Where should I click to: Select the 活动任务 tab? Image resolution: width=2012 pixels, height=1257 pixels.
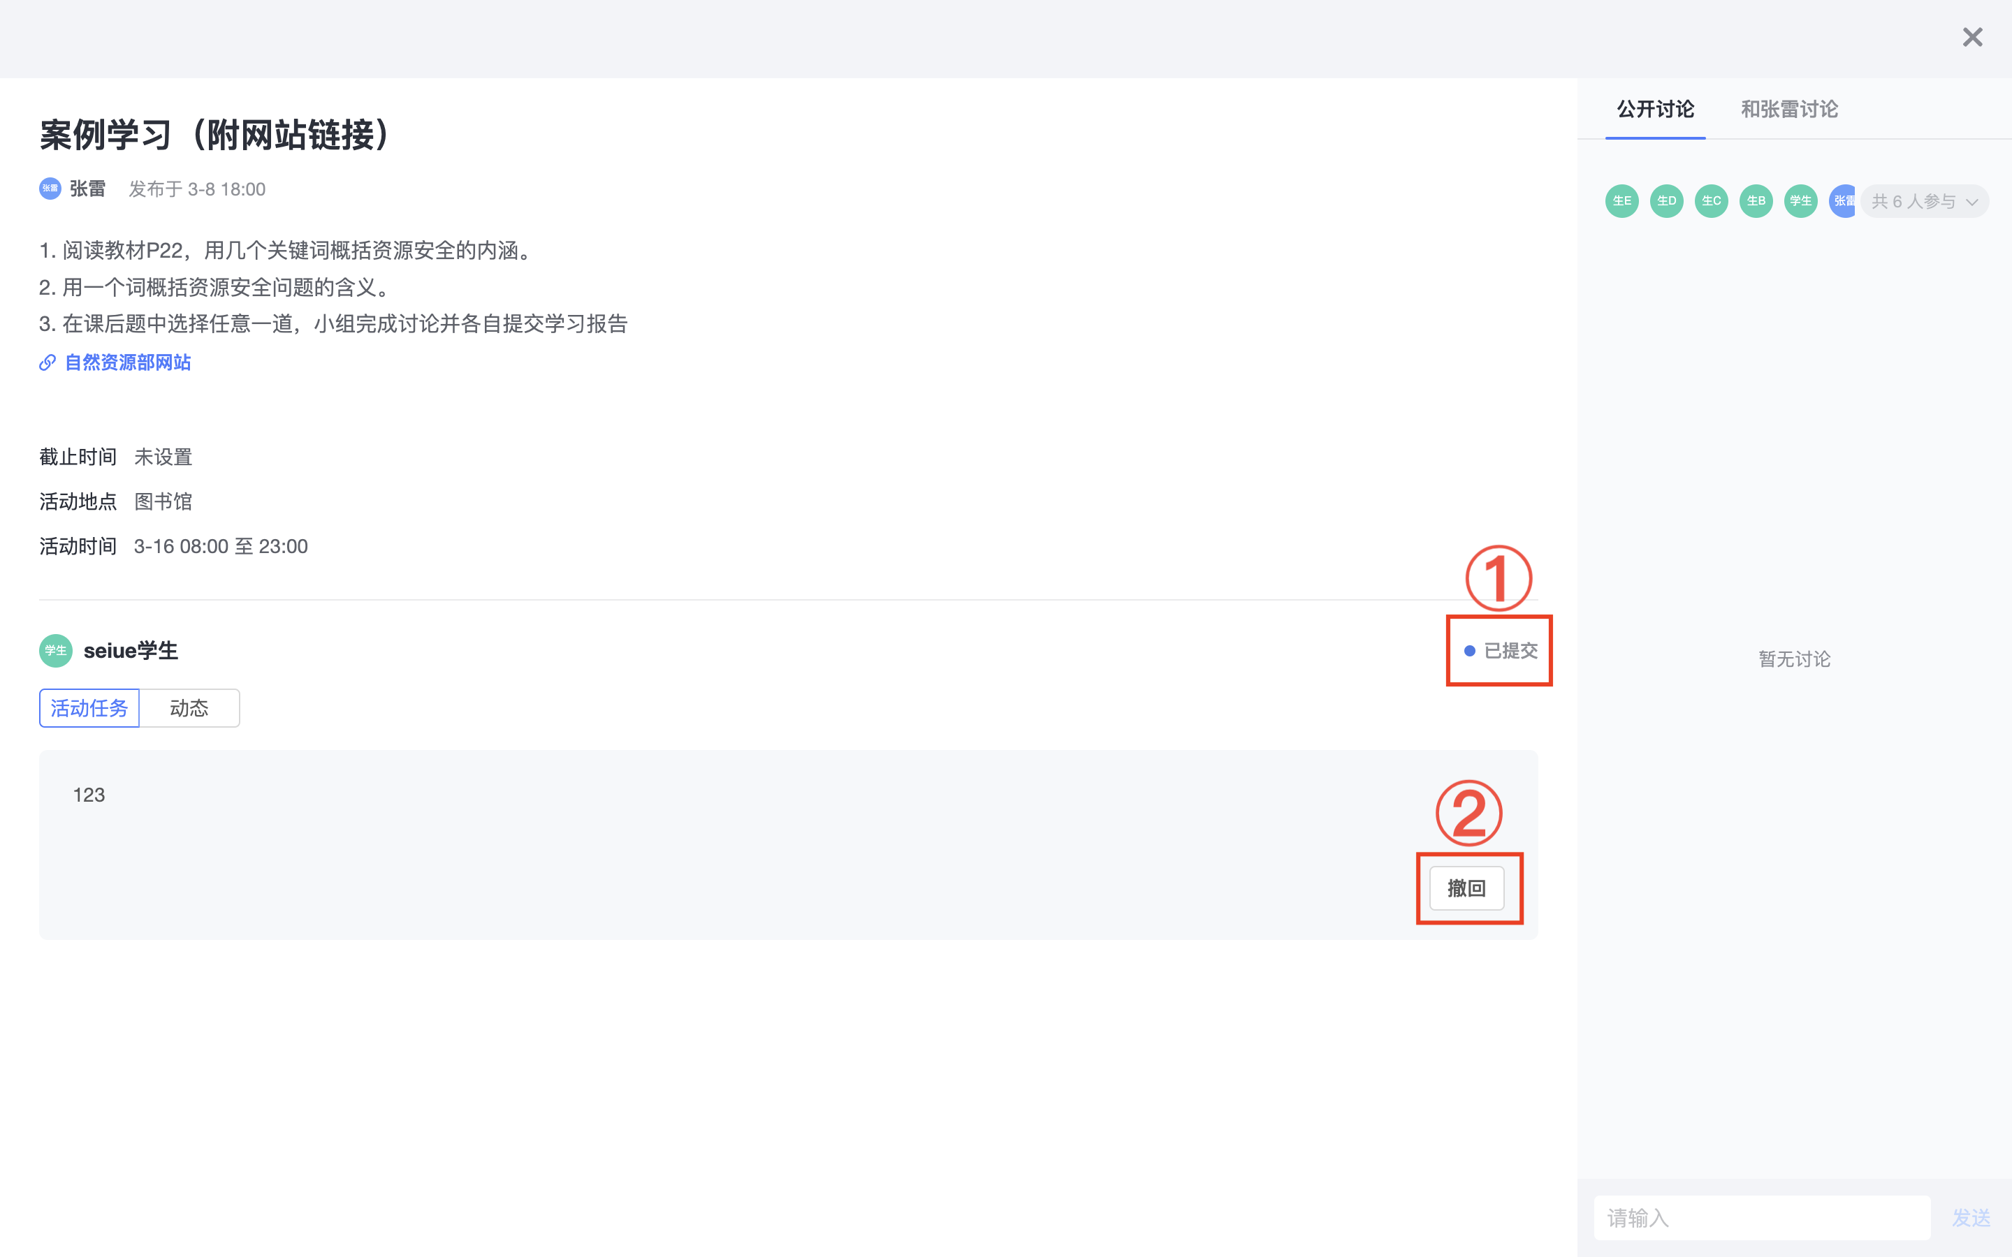(x=89, y=708)
